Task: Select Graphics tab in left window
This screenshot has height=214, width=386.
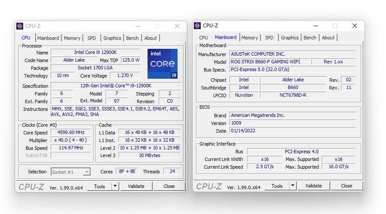Action: pyautogui.click(x=112, y=38)
